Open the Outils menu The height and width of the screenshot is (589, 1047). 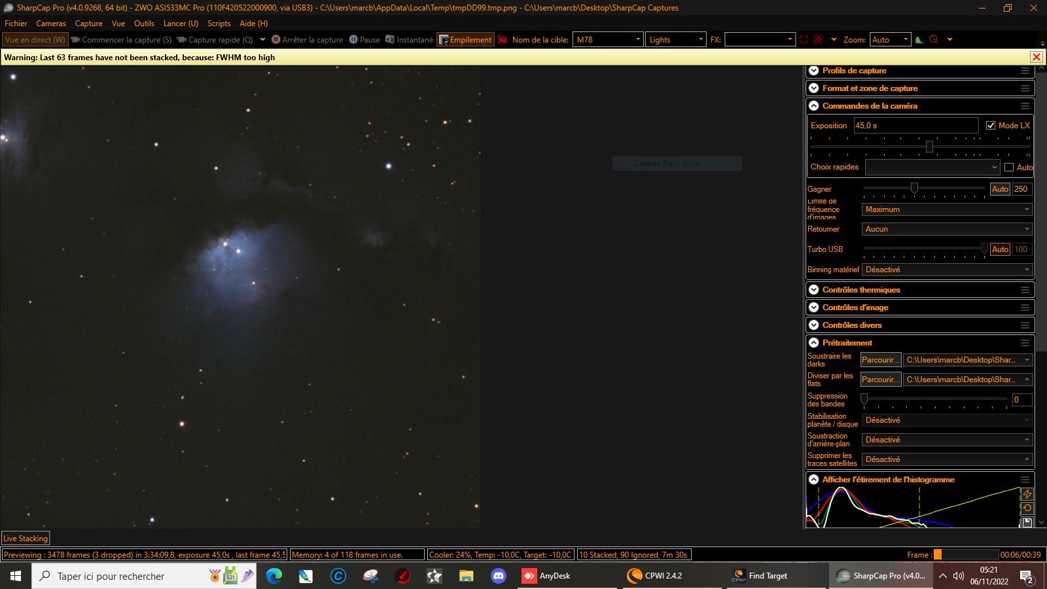(144, 24)
